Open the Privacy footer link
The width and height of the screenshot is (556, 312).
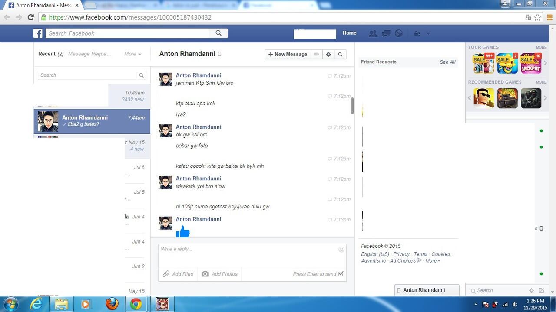pos(401,254)
